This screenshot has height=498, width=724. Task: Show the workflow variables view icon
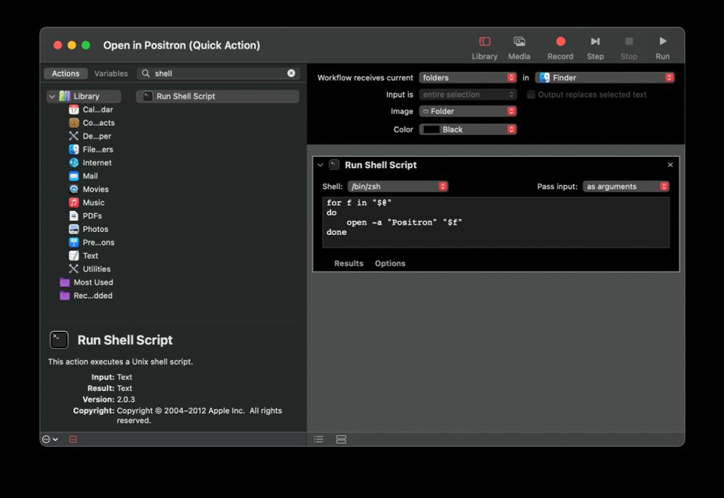(x=341, y=439)
